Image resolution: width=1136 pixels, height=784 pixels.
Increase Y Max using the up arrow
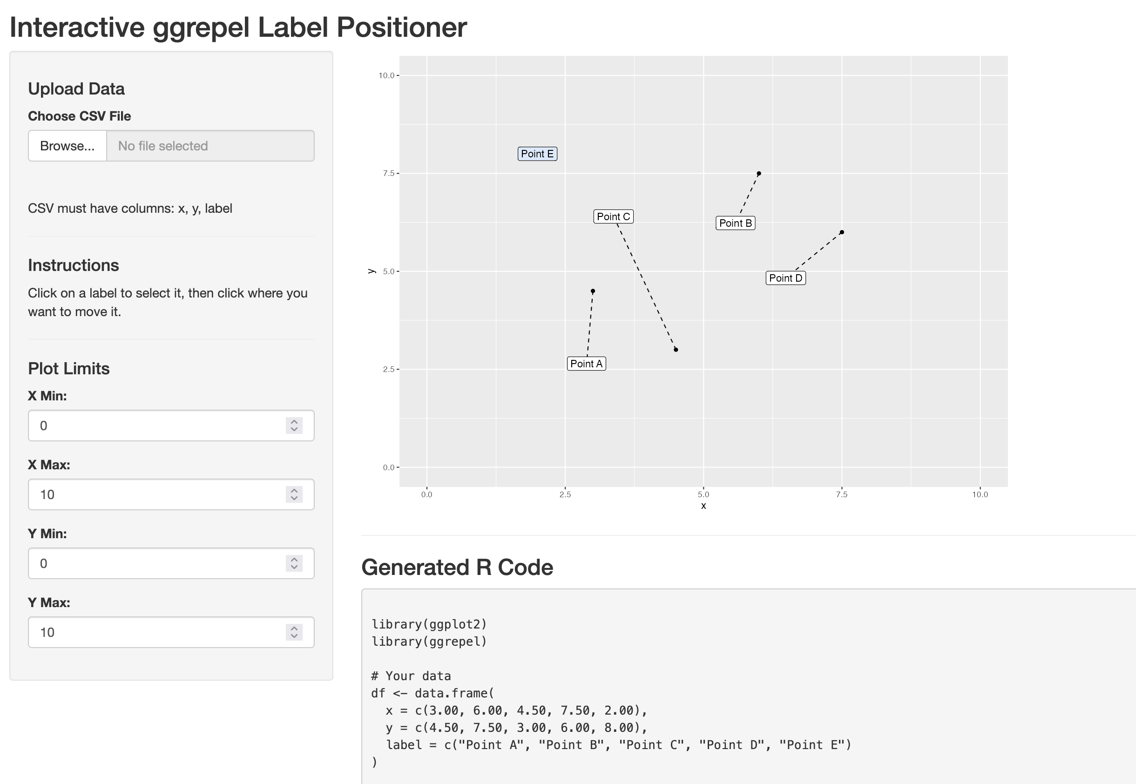pyautogui.click(x=294, y=628)
